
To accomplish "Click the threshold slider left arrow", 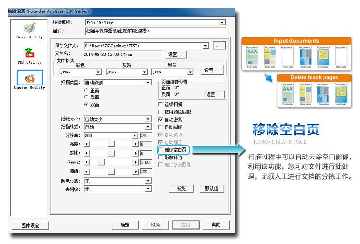I will [x=87, y=171].
